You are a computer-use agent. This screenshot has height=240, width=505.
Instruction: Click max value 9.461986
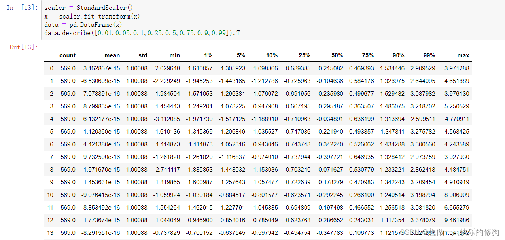[457, 220]
